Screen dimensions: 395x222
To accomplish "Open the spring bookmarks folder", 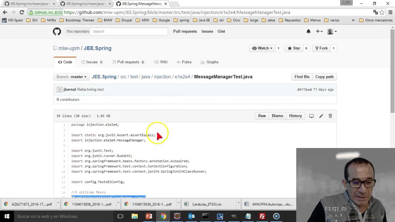I will [x=181, y=20].
